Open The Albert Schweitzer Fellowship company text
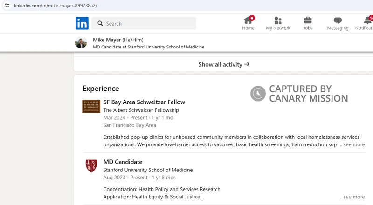The width and height of the screenshot is (373, 205). point(141,110)
